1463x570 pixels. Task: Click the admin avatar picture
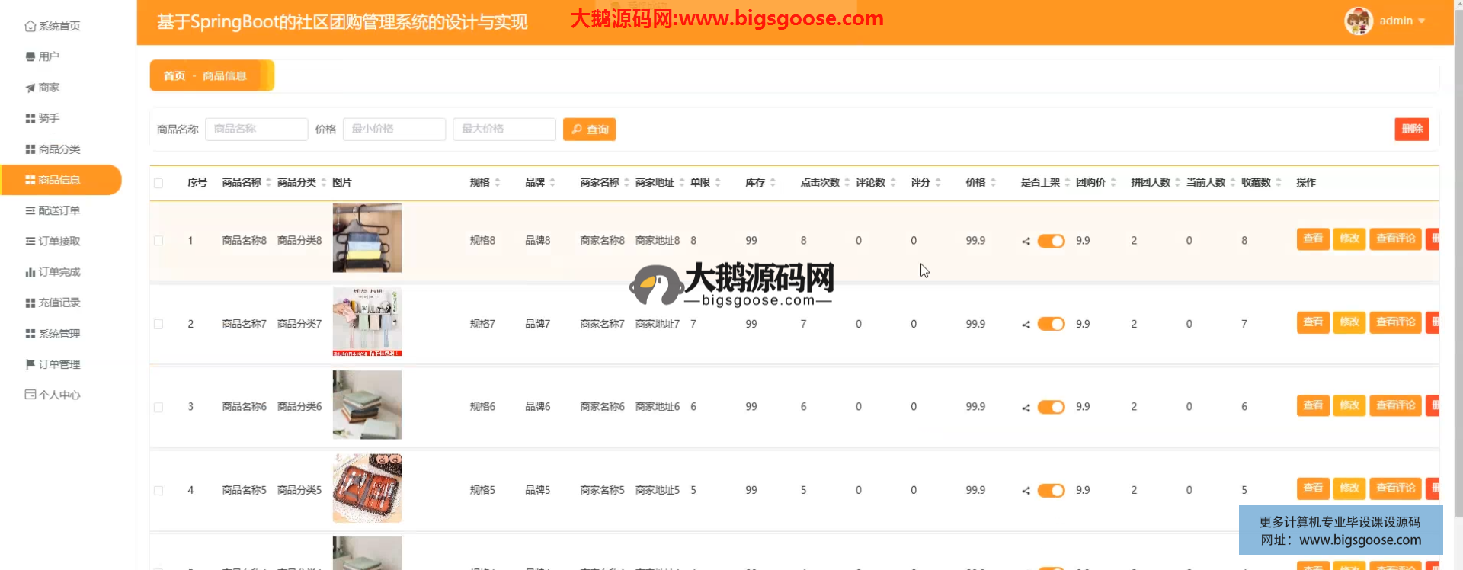(1358, 21)
